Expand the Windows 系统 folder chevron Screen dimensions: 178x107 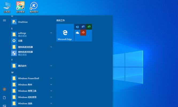tap(51, 103)
